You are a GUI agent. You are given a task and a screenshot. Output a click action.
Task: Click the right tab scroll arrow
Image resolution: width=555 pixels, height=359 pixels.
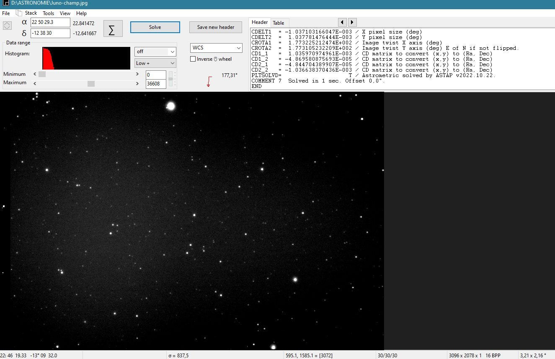click(x=352, y=22)
